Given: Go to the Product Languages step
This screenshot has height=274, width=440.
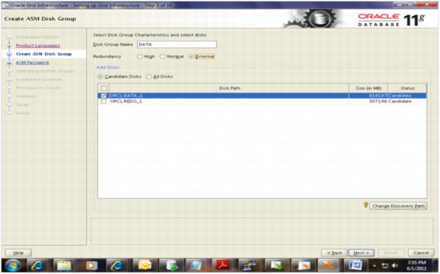Looking at the screenshot, I should pyautogui.click(x=37, y=46).
